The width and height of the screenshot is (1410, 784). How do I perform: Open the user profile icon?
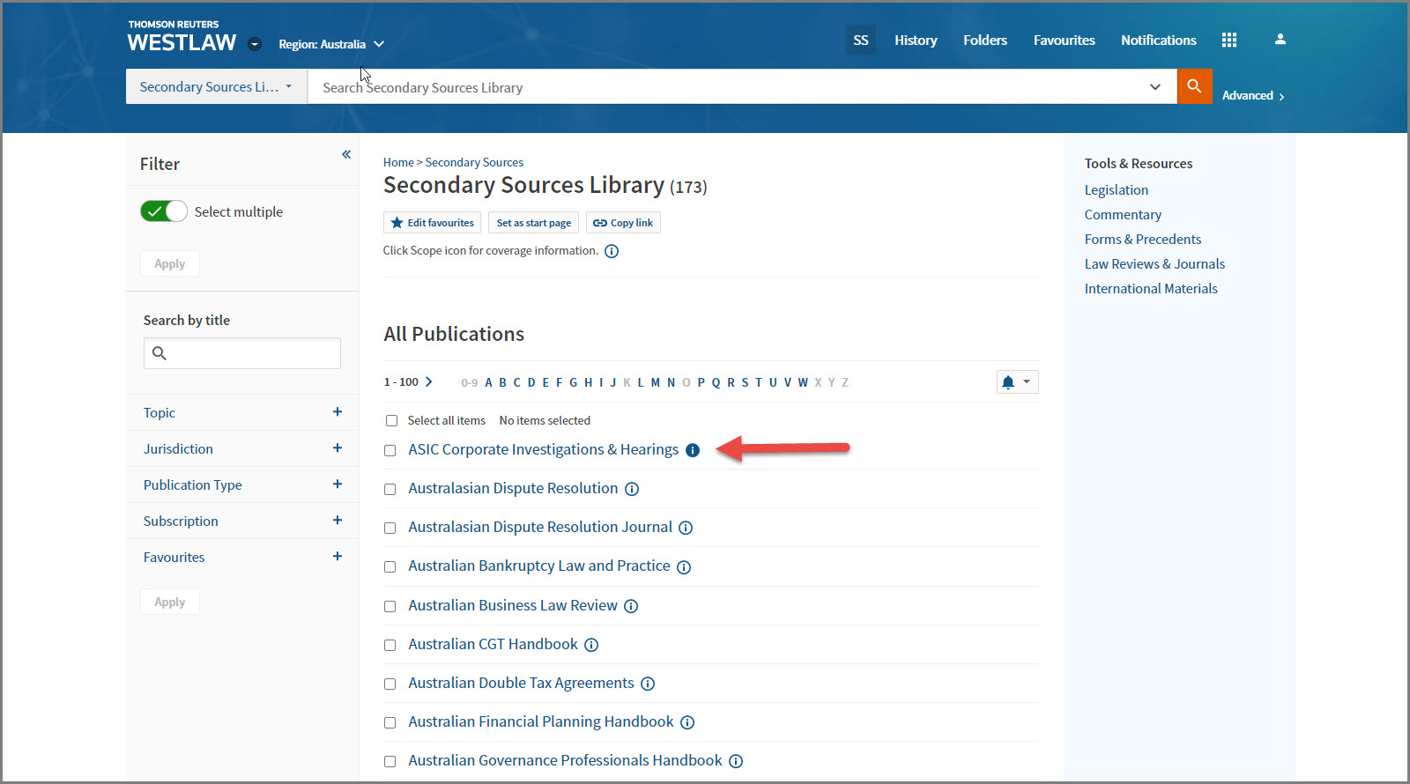coord(1280,40)
